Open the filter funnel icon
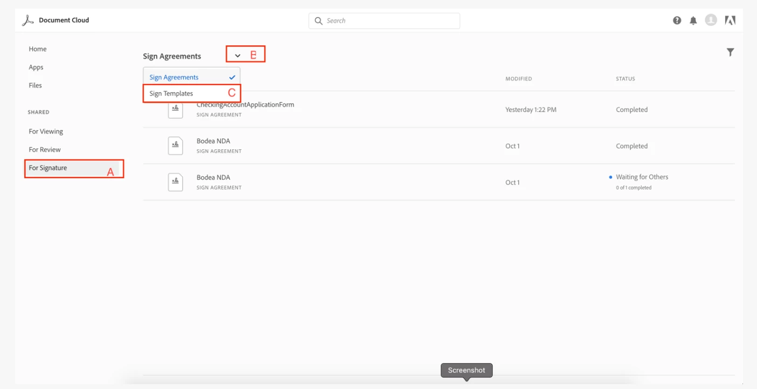Screen dimensions: 757x389 click(730, 52)
